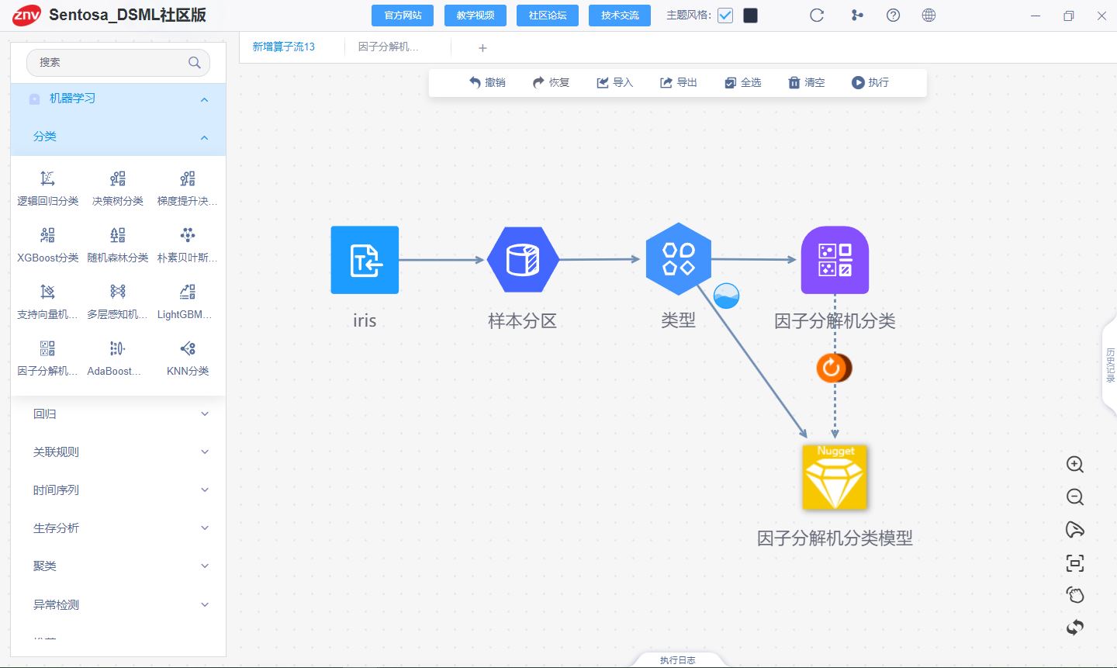Click 执行 run in toolbar

point(870,82)
